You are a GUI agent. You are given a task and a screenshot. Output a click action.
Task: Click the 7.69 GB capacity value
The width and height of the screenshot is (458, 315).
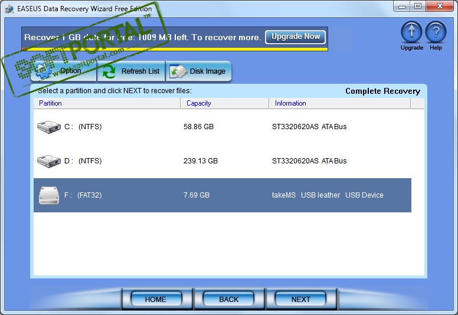click(x=197, y=195)
